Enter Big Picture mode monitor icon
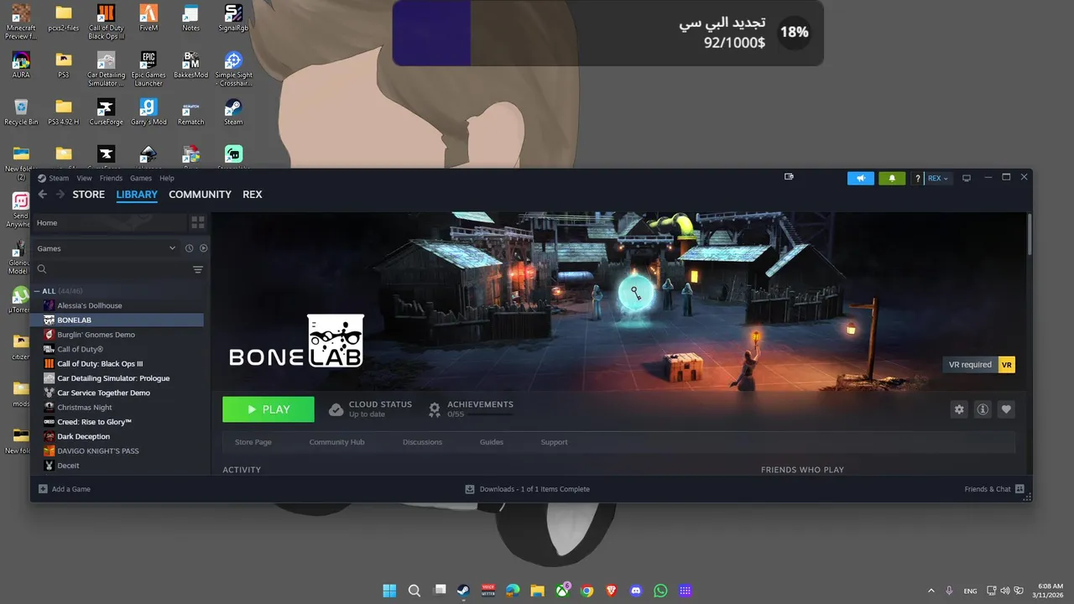 point(967,178)
